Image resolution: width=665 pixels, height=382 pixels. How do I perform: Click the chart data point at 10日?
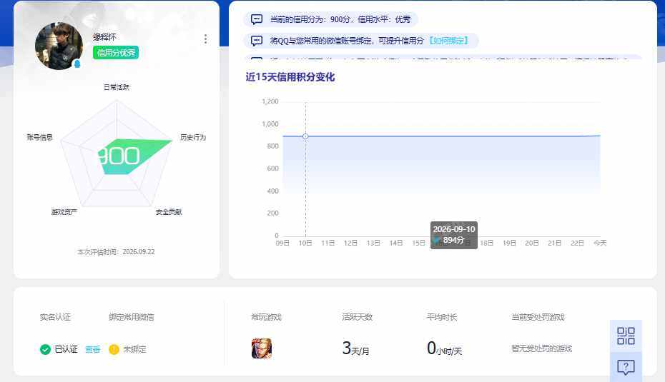click(305, 136)
